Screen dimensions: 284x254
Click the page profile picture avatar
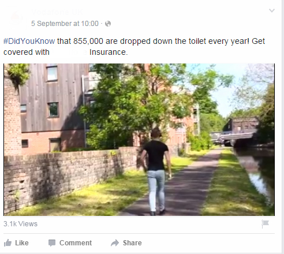click(x=16, y=17)
